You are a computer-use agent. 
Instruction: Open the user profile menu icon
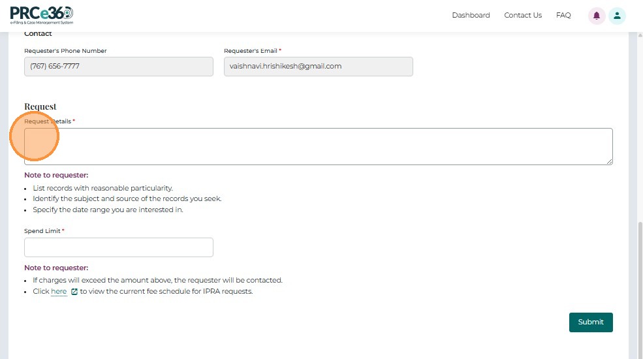click(617, 16)
